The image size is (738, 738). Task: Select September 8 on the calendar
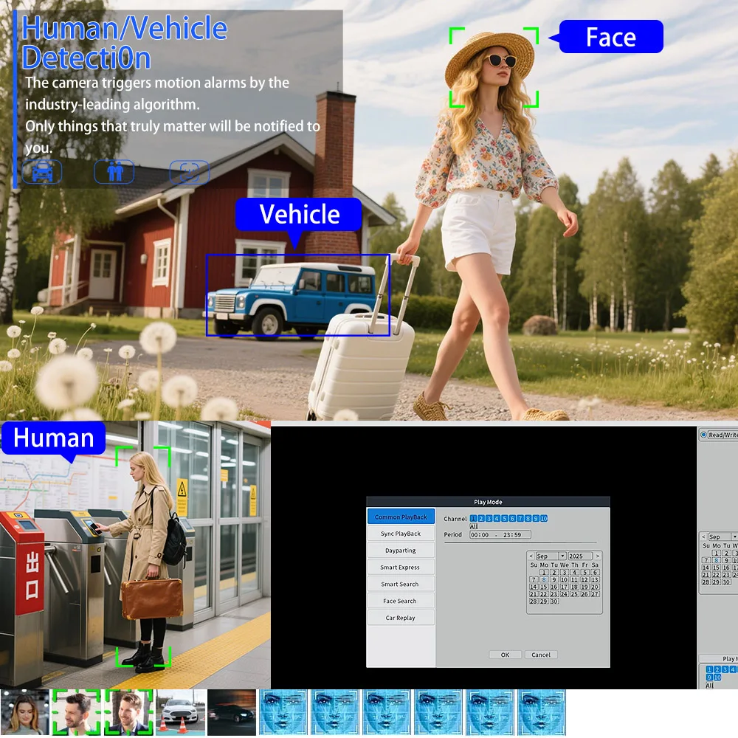coord(544,579)
